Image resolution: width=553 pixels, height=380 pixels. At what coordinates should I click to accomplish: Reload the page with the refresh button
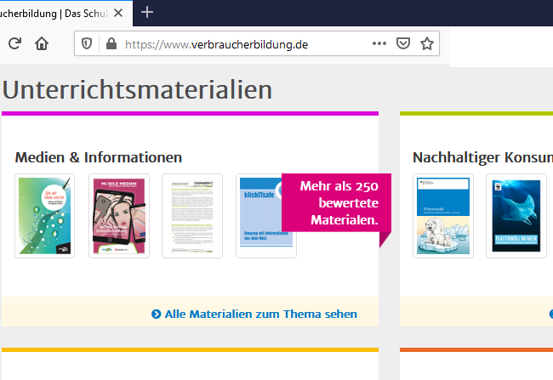(x=14, y=43)
